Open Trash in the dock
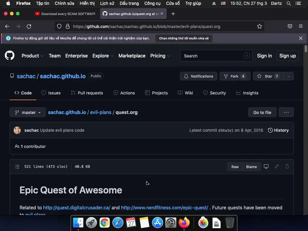Viewport: 308px width, 231px height. pyautogui.click(x=229, y=223)
